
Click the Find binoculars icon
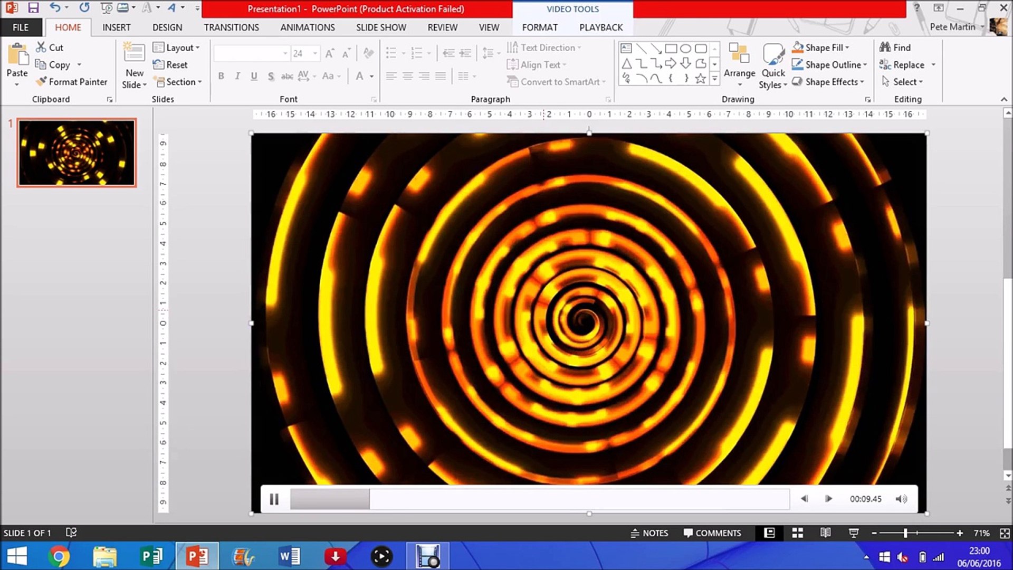[885, 47]
